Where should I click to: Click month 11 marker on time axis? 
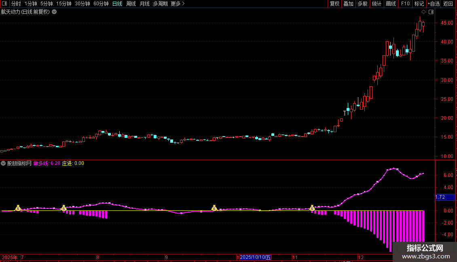(x=295, y=257)
